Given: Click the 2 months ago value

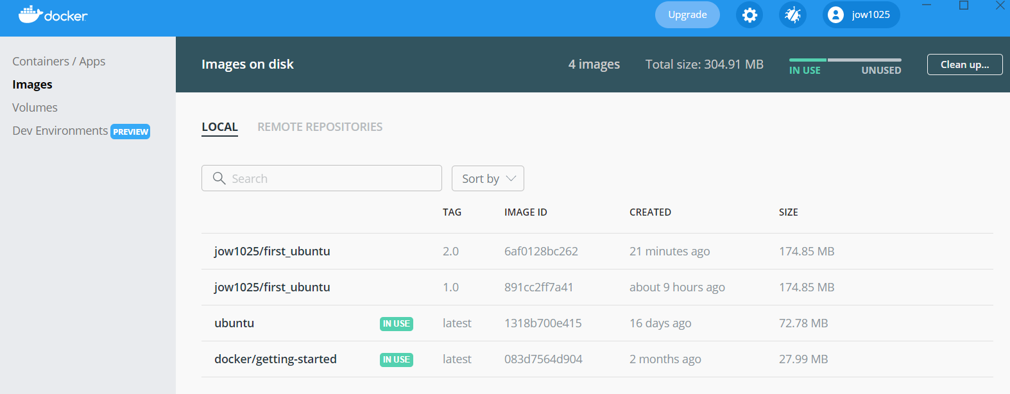Looking at the screenshot, I should coord(665,359).
